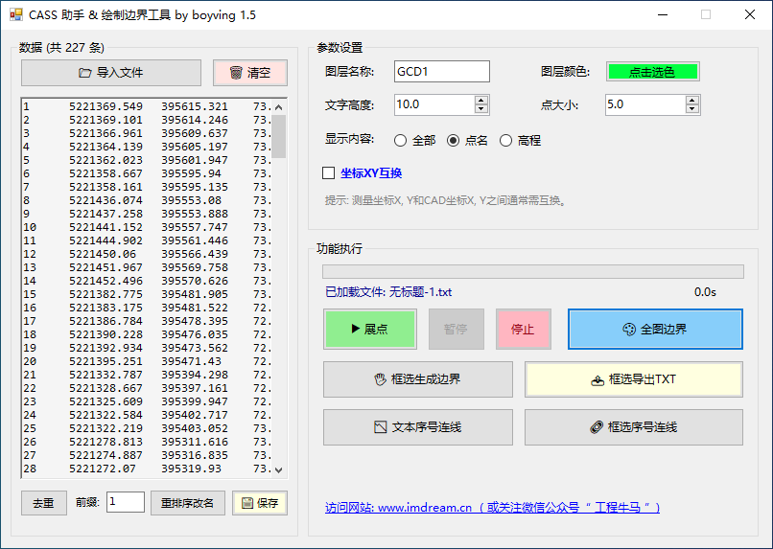The width and height of the screenshot is (773, 549).
Task: Enable the 坐标XY互换 checkbox
Action: [329, 173]
